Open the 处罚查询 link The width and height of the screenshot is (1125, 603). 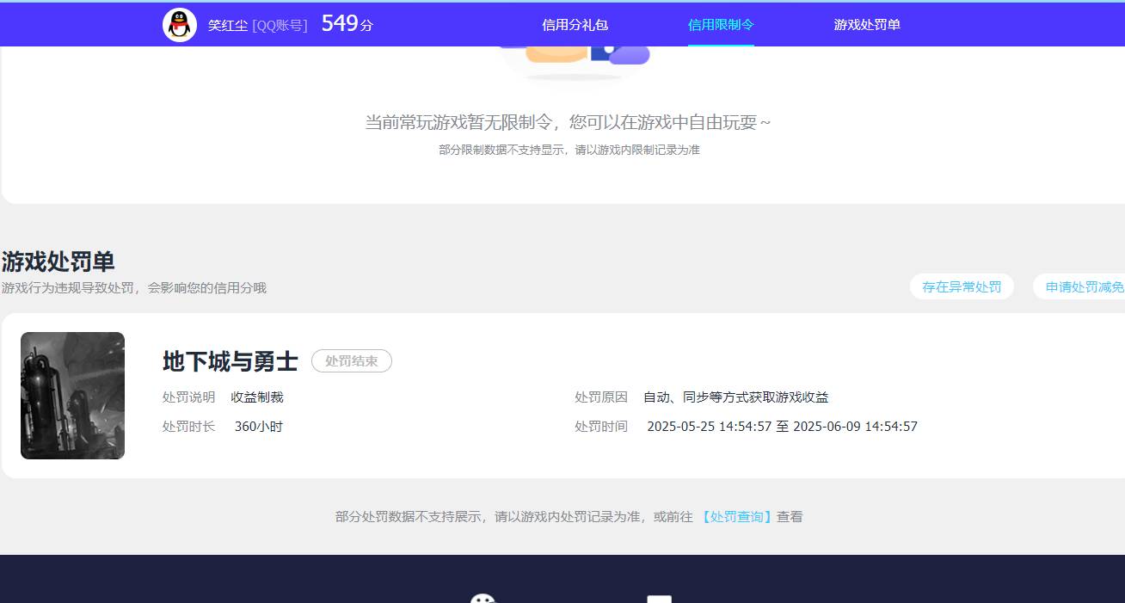[x=735, y=516]
